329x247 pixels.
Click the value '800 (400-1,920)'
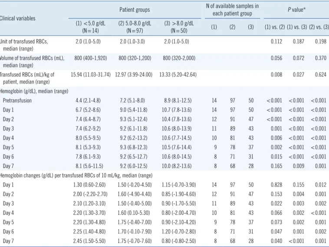[x=90, y=58]
